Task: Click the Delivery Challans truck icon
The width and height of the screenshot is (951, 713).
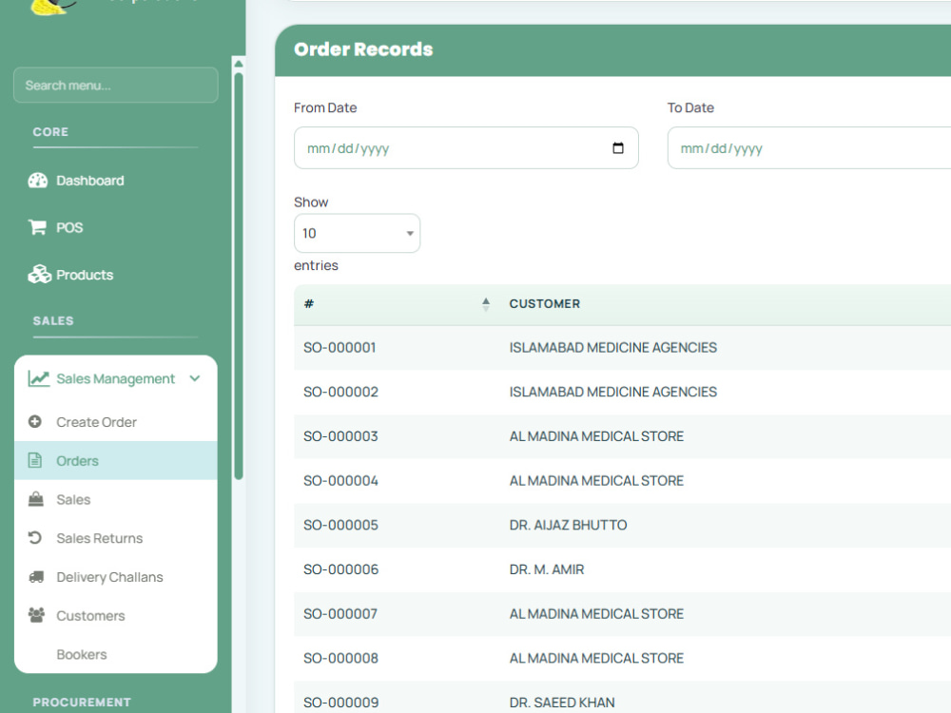Action: point(36,577)
